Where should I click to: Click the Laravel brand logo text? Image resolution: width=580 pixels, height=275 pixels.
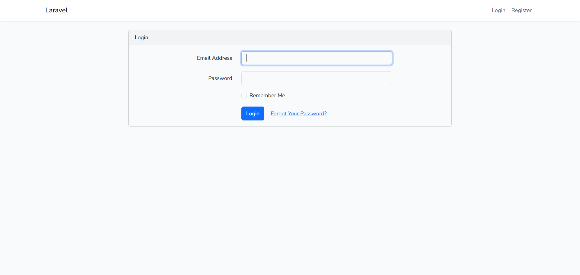56,10
